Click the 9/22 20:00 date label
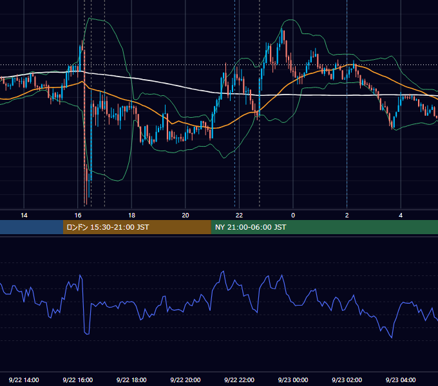 186,380
